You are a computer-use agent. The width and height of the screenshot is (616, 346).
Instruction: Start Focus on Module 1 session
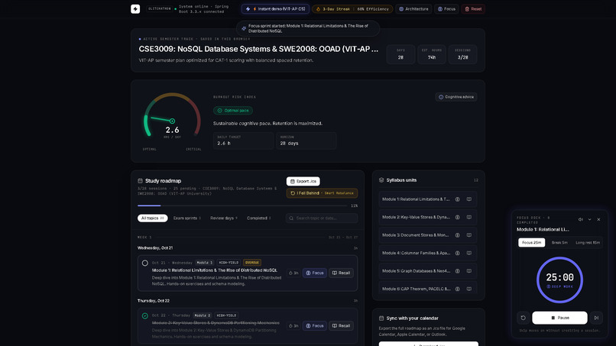coord(315,273)
